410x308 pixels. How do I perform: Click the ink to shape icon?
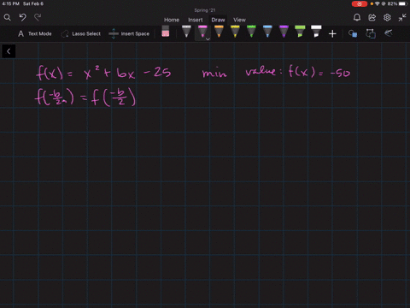[x=371, y=33]
